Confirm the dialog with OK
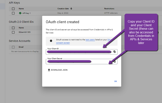The image size is (162, 103). click(116, 81)
